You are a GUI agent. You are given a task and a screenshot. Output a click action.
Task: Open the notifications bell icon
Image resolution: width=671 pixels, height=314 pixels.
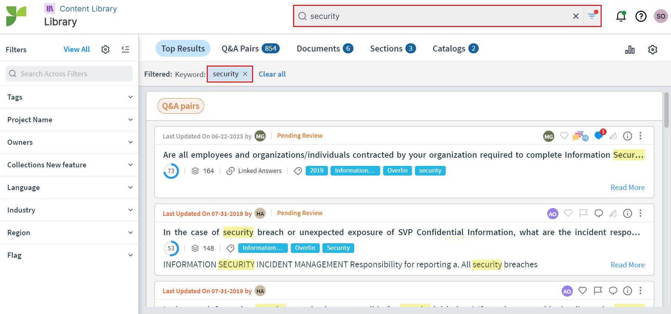click(x=621, y=16)
